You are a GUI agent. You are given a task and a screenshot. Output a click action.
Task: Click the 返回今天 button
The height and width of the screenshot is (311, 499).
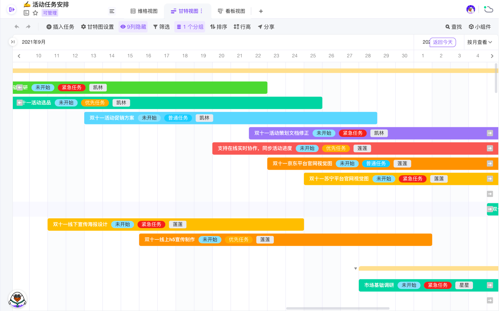tap(443, 42)
